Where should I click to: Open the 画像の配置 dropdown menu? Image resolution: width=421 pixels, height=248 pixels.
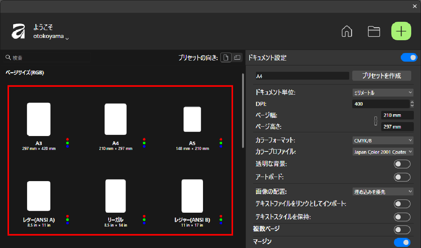[x=383, y=192]
